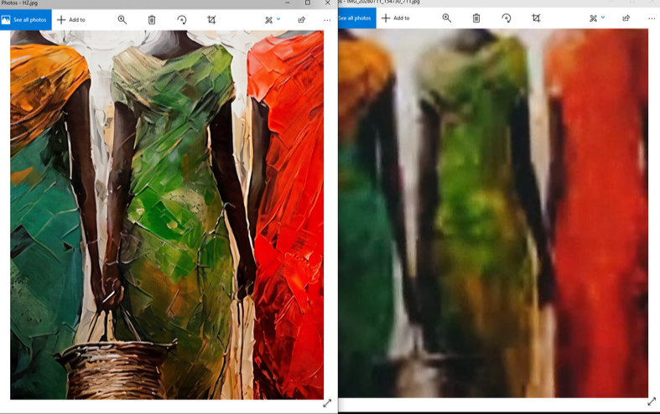The image size is (660, 414).
Task: Click Add to in H2.jpg window
Action: coord(71,20)
